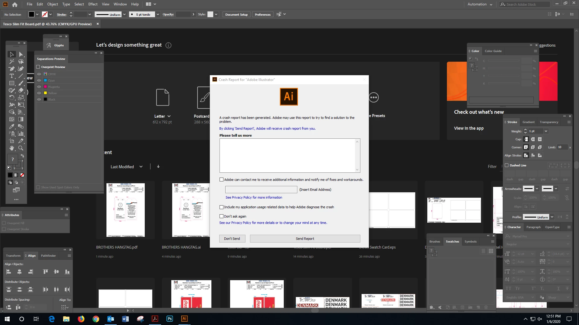The width and height of the screenshot is (579, 325).
Task: Expand the stroke Weight dropdown
Action: point(546,131)
